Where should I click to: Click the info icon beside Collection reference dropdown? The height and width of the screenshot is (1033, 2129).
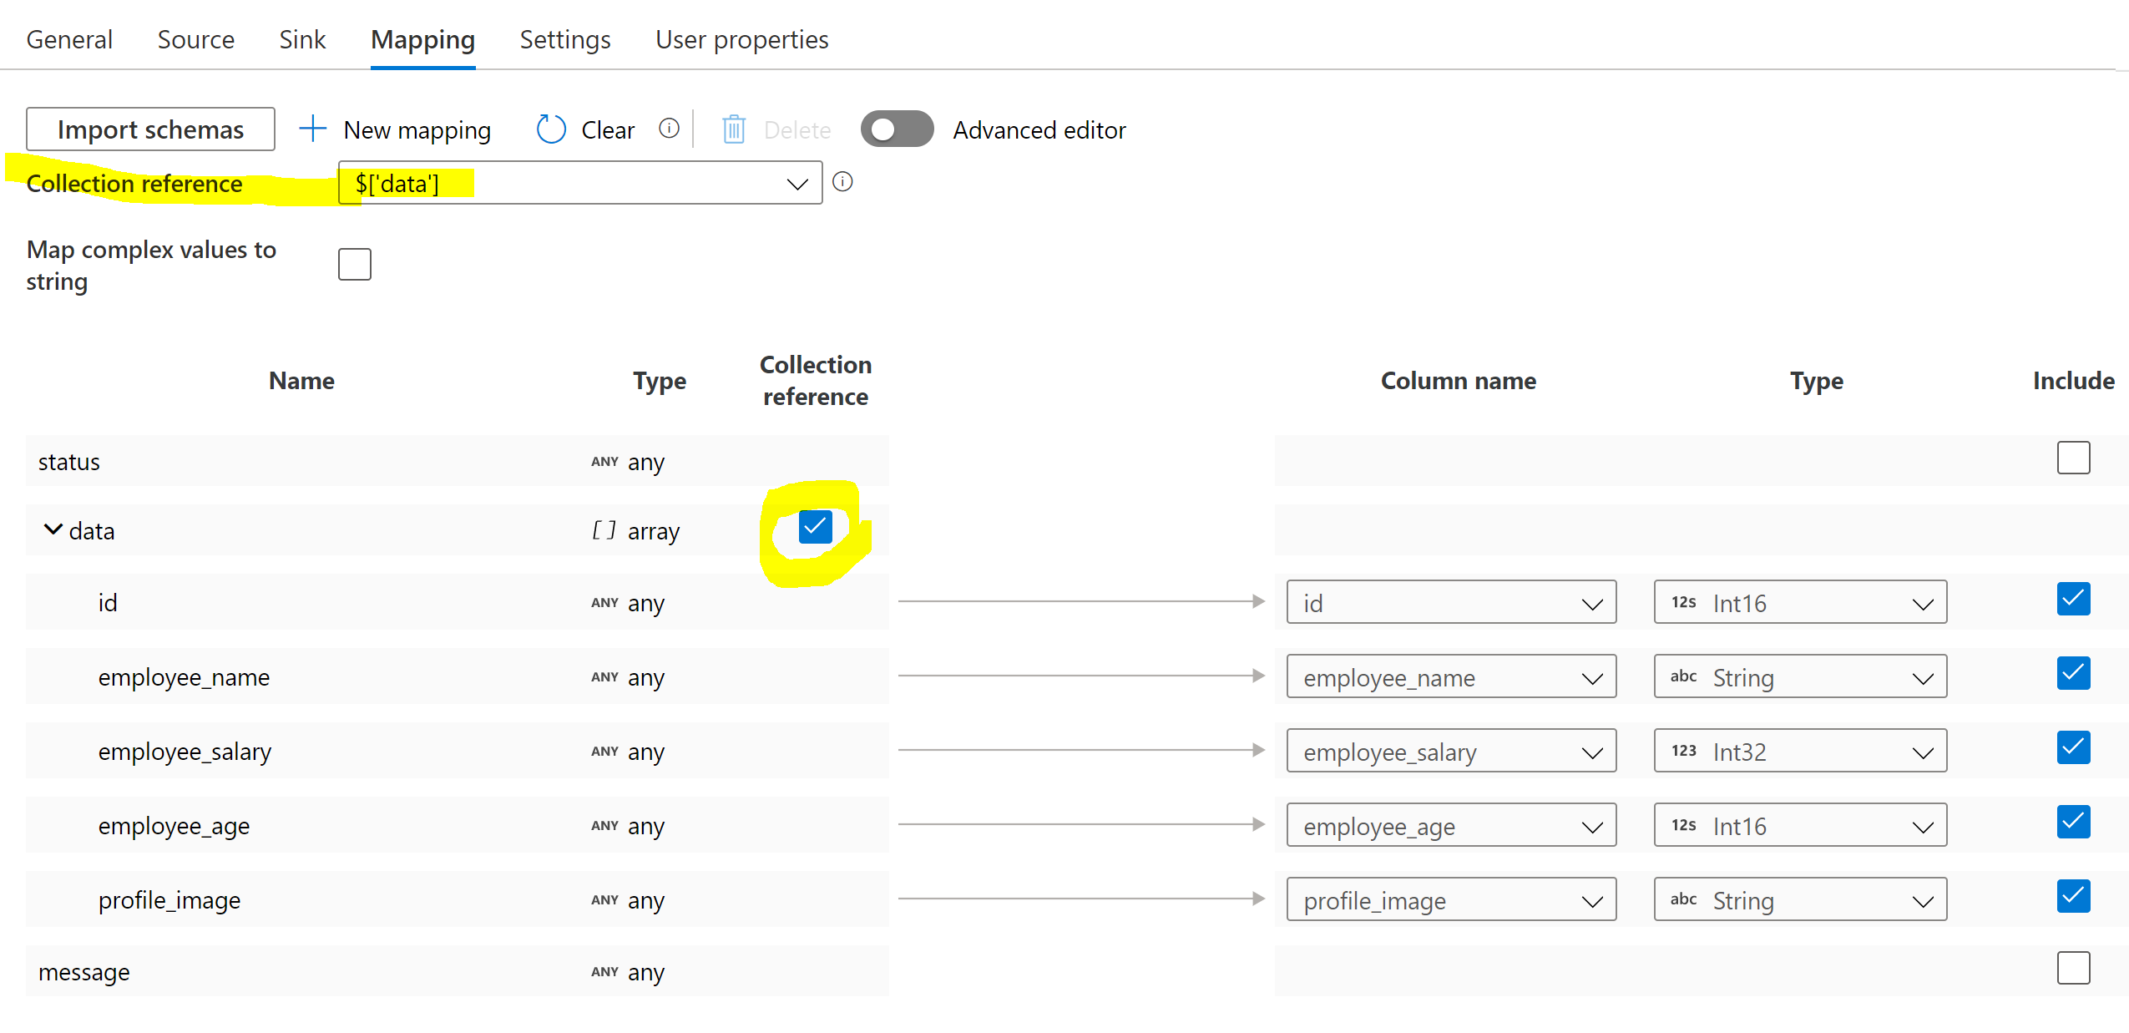842,181
